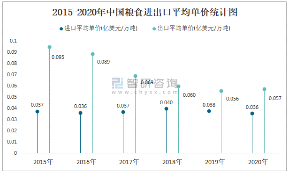Select the 2016年 import data point 0.036
Viewport: 289px width, 173px height.
pos(81,113)
